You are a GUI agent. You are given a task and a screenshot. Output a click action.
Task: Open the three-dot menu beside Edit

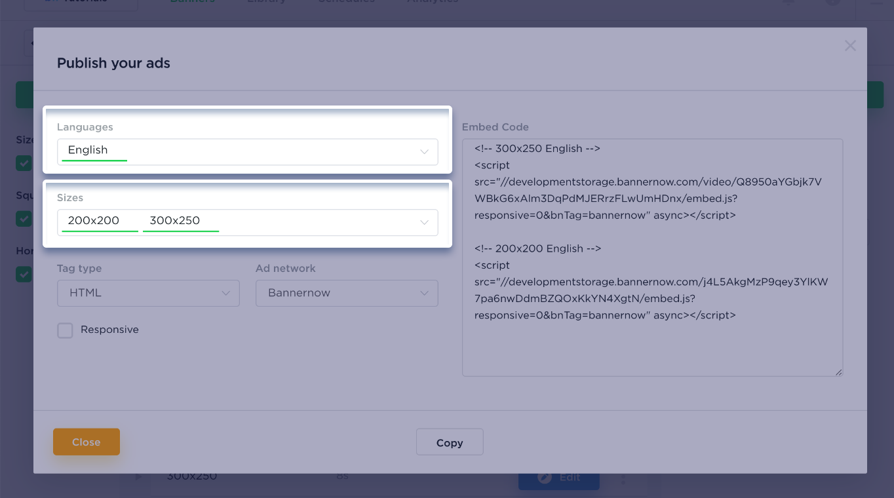[x=623, y=478]
